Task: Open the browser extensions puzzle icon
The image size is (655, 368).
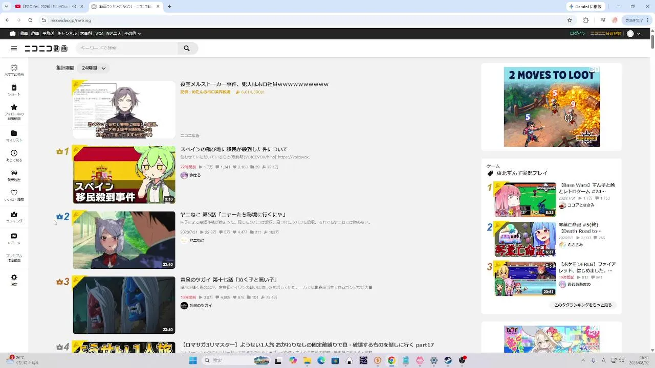Action: pos(586,20)
